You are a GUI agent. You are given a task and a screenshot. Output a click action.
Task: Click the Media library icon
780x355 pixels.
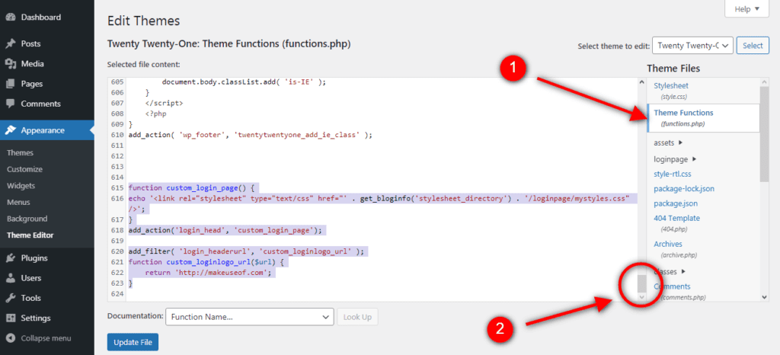(11, 64)
